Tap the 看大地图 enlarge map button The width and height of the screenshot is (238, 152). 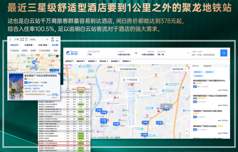click(x=54, y=70)
